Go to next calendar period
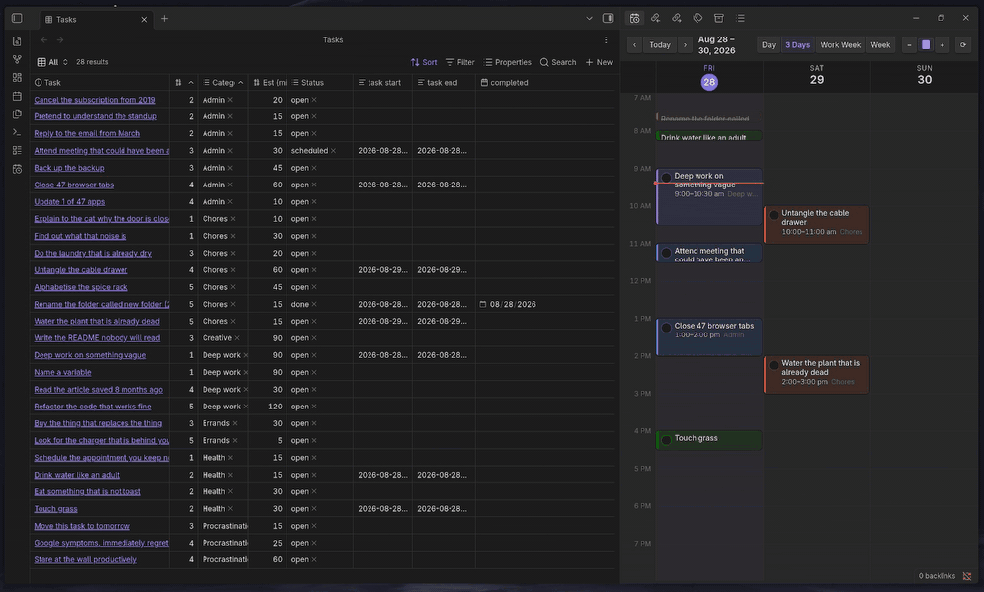The width and height of the screenshot is (984, 592). [685, 45]
